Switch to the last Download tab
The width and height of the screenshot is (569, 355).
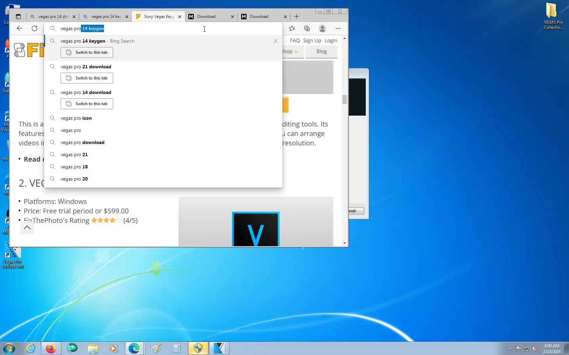click(264, 17)
